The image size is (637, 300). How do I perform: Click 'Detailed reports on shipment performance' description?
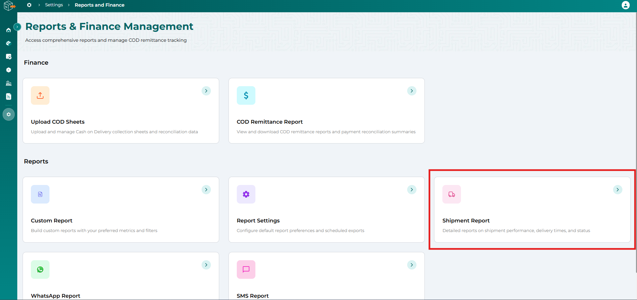516,230
